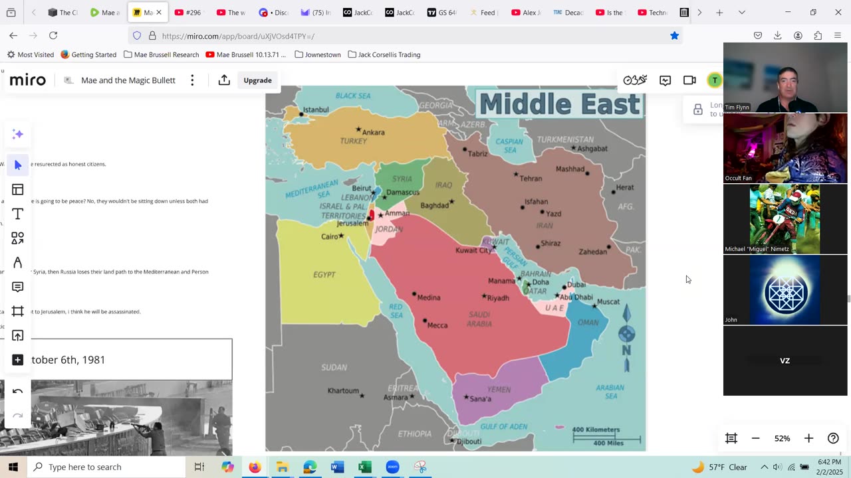Open more apps plus tool
Viewport: 851px width, 478px height.
point(18,360)
